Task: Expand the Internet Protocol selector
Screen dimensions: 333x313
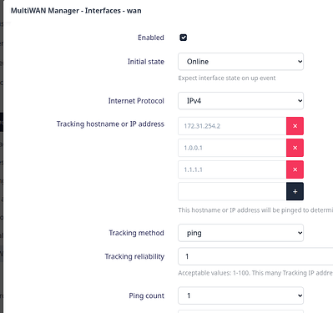Action: 240,101
